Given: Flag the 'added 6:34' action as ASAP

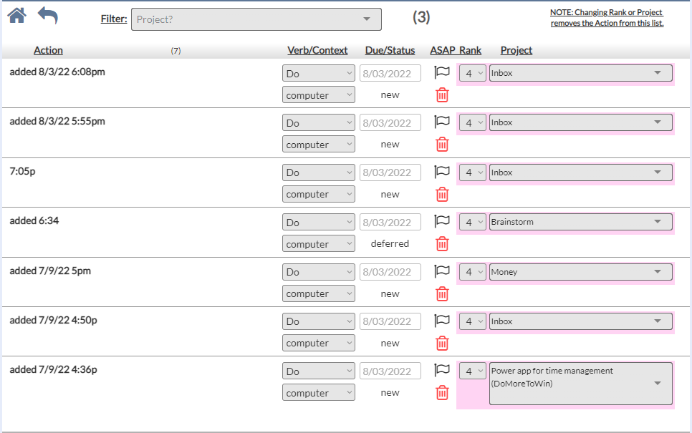Looking at the screenshot, I should 442,222.
